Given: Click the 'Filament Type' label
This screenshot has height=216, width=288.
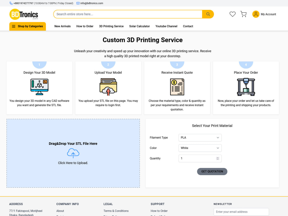Looking at the screenshot, I should click(x=159, y=138).
